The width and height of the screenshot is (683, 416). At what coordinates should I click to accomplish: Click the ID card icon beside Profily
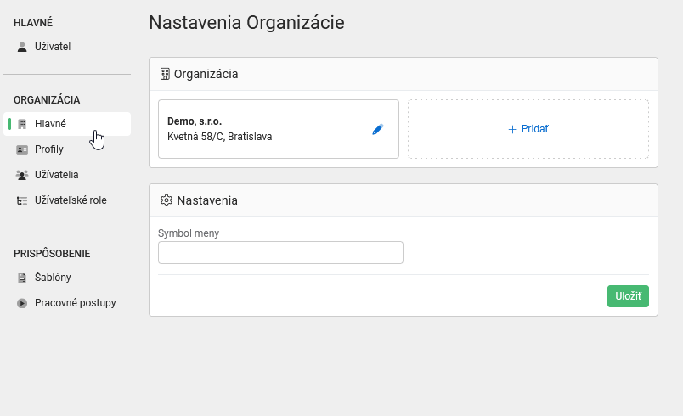pyautogui.click(x=22, y=149)
